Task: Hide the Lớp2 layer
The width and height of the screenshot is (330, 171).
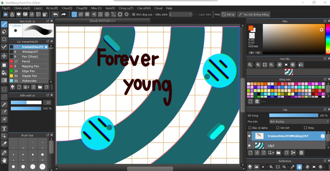Action: [249, 146]
